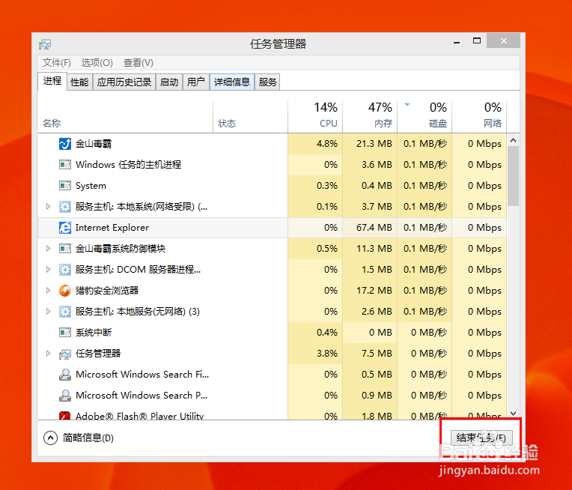The image size is (572, 490).
Task: Click the 11.3 MB memory cell
Action: point(370,249)
